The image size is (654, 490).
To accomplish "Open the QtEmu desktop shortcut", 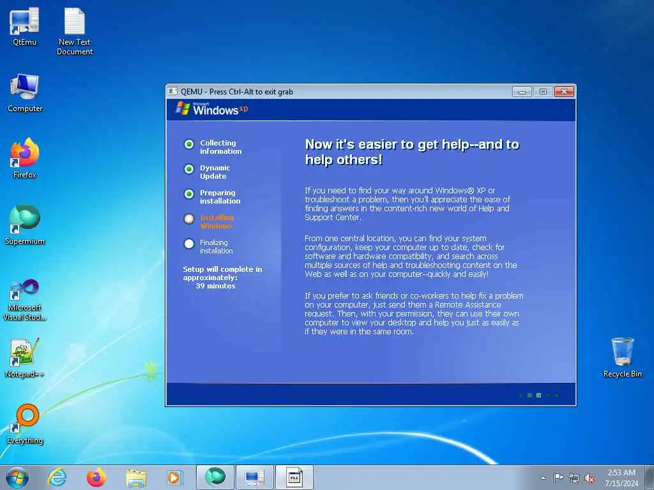I will pyautogui.click(x=24, y=26).
